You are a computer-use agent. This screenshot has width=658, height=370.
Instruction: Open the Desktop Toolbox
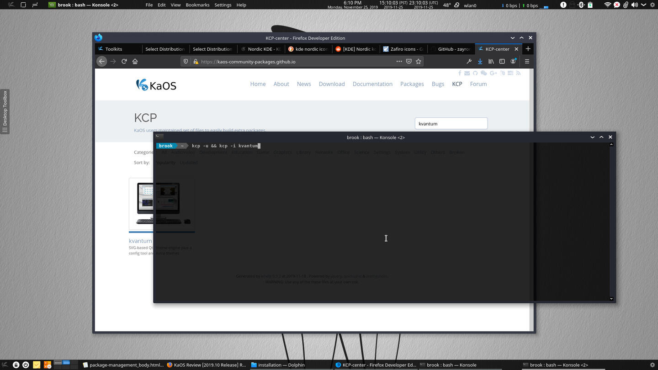coord(5,111)
